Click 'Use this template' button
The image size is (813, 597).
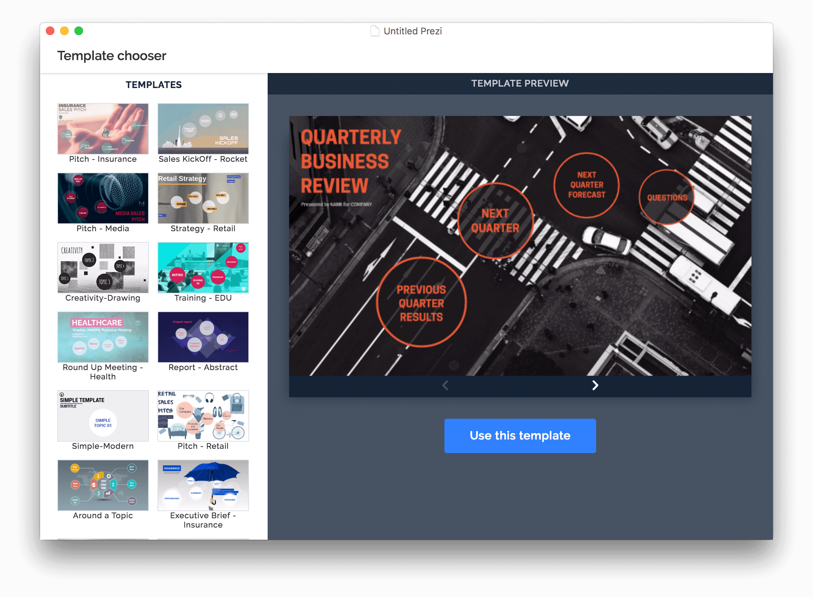point(520,436)
